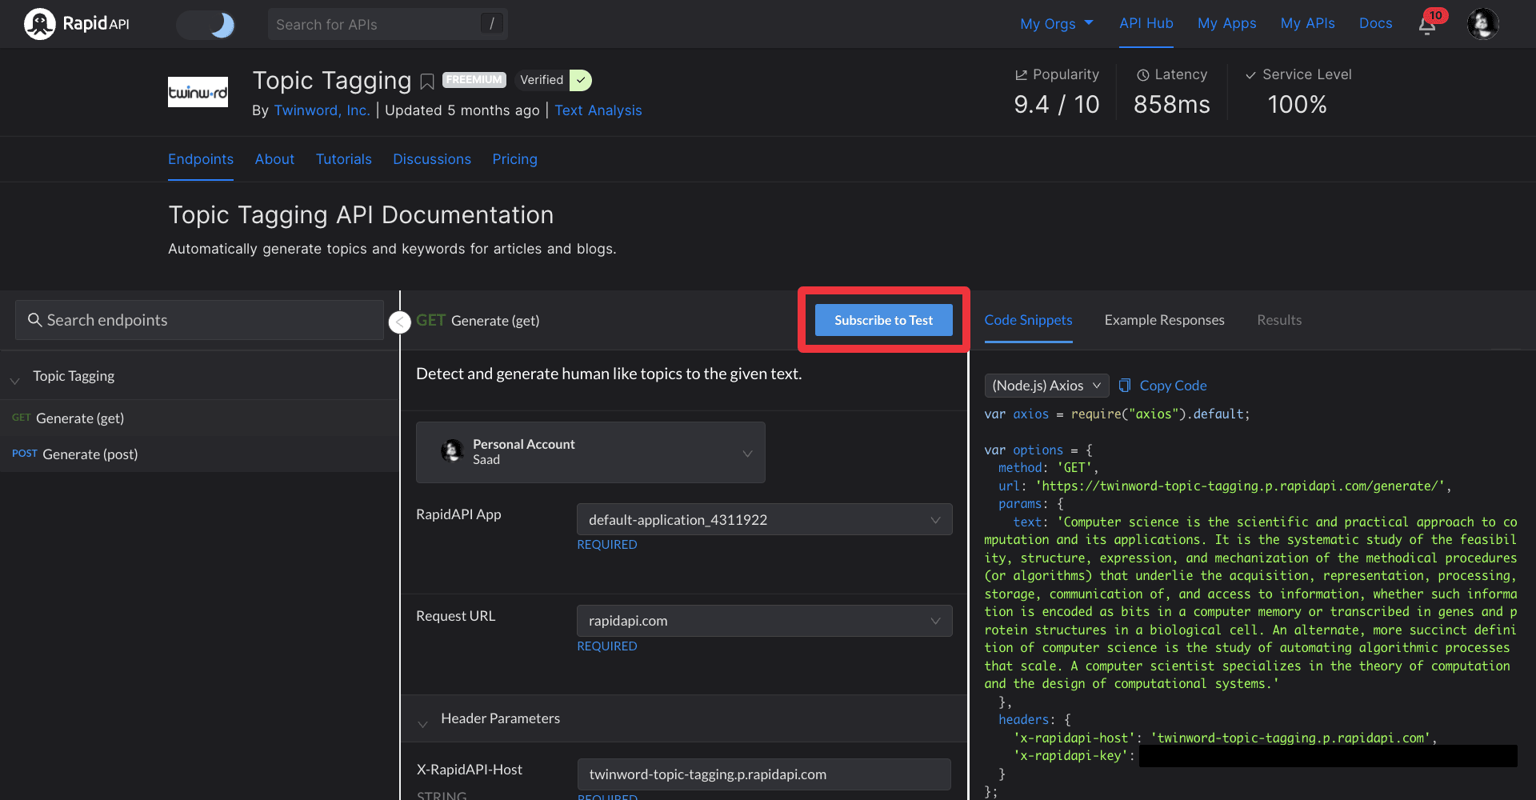The width and height of the screenshot is (1536, 800).
Task: Go to API Hub
Action: click(x=1146, y=23)
